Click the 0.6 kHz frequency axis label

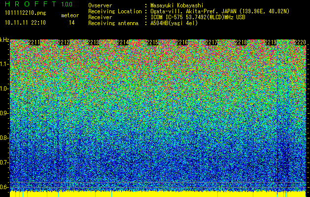(4, 187)
